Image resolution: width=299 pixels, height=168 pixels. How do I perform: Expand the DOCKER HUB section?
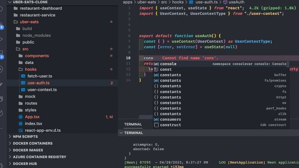pyautogui.click(x=10, y=164)
